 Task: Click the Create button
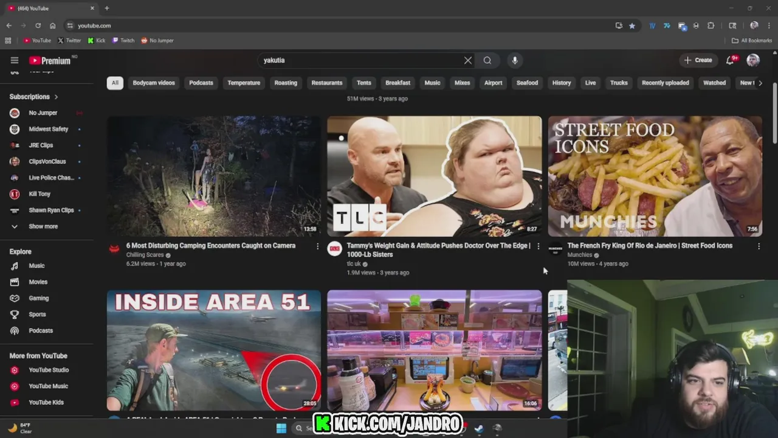(x=698, y=60)
